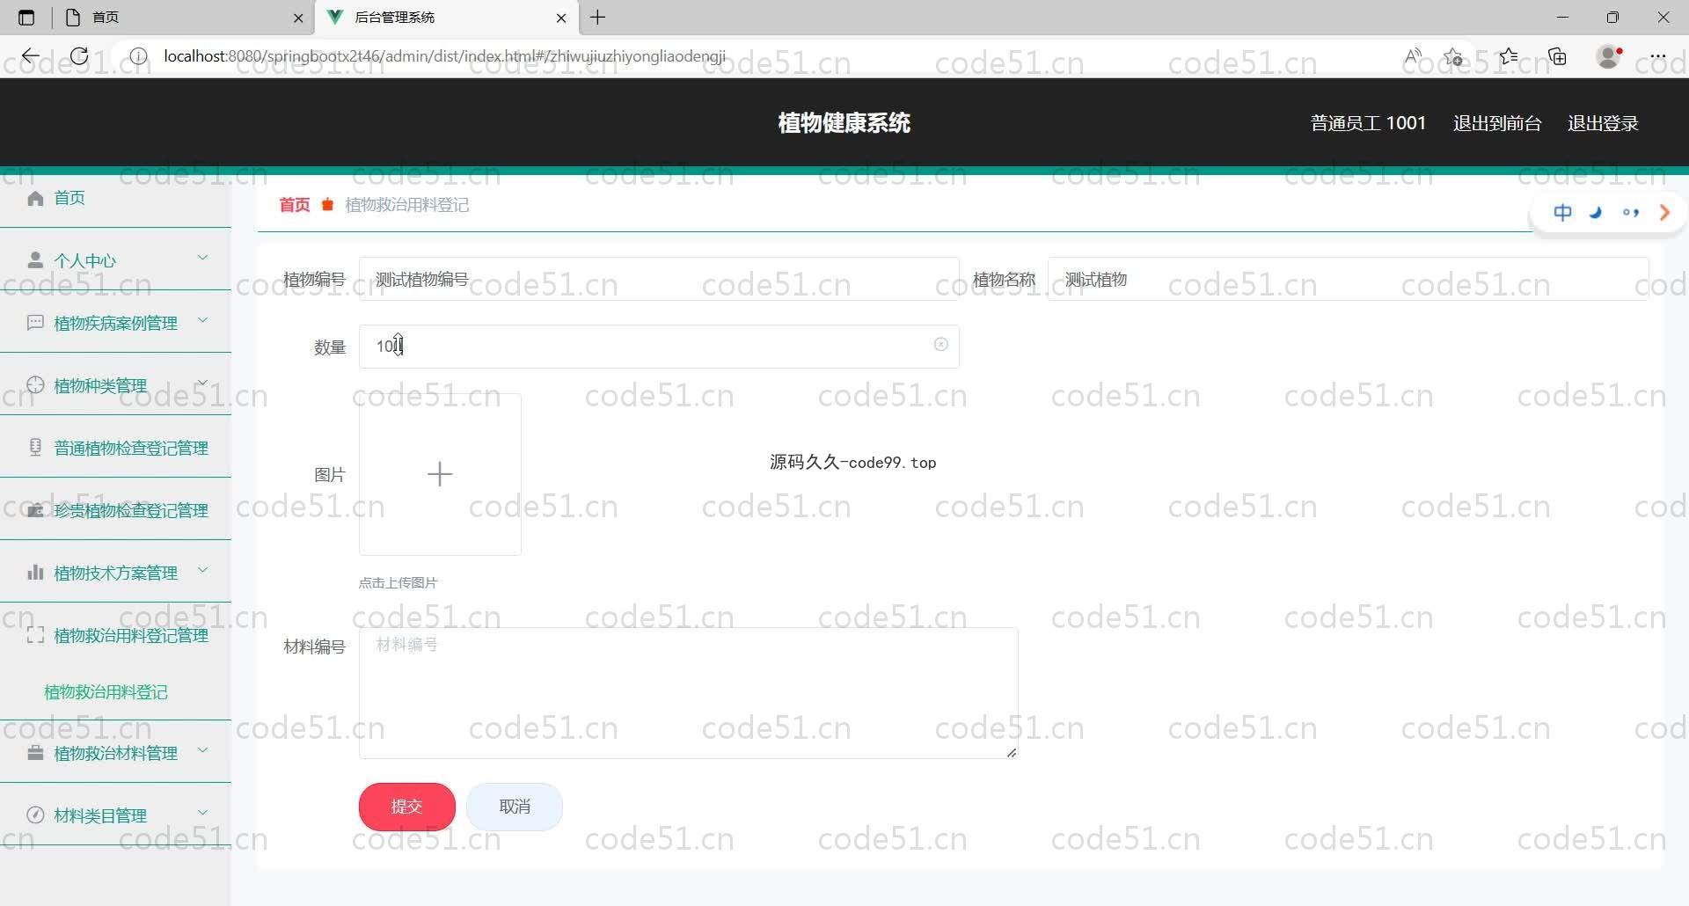Image resolution: width=1689 pixels, height=906 pixels.
Task: Submit the form with 提交
Action: click(x=407, y=807)
